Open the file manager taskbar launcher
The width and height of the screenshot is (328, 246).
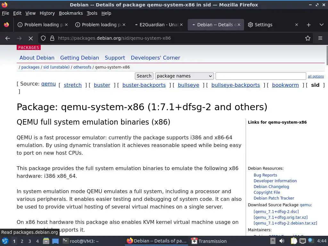46,241
